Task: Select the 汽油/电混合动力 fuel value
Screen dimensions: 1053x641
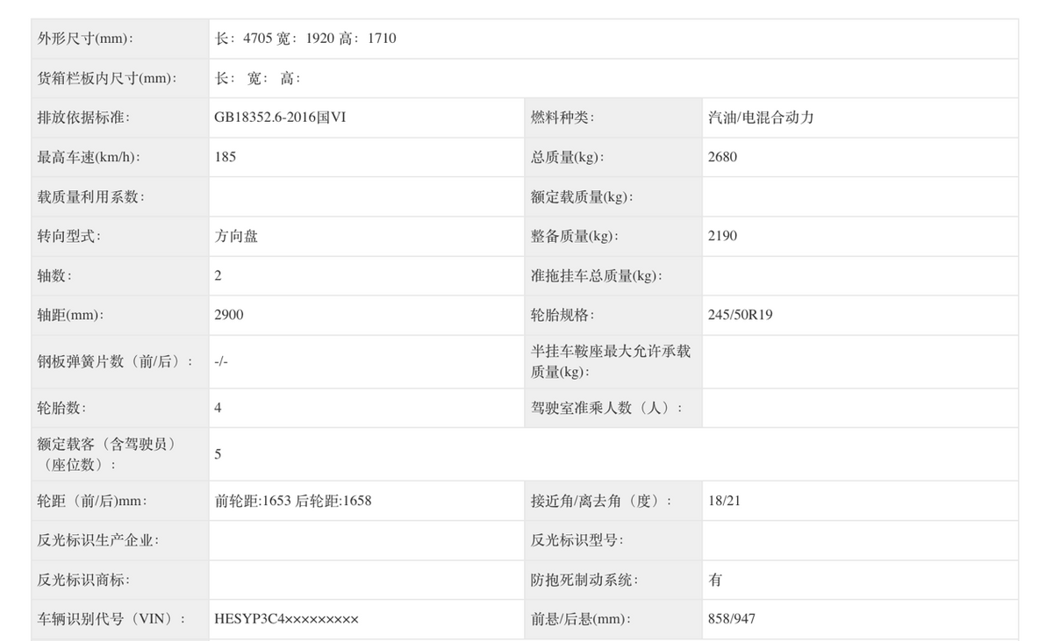Action: pos(761,118)
